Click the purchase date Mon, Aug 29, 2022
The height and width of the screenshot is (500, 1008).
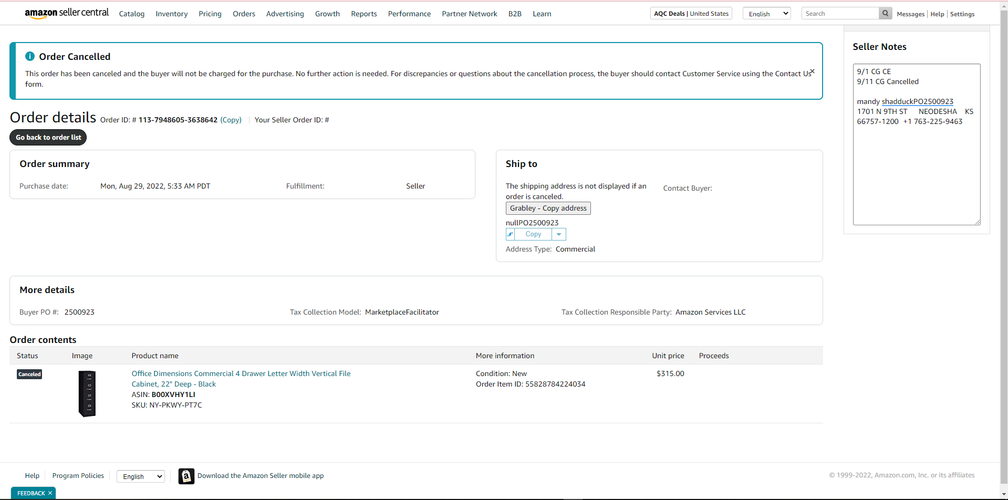click(x=155, y=186)
